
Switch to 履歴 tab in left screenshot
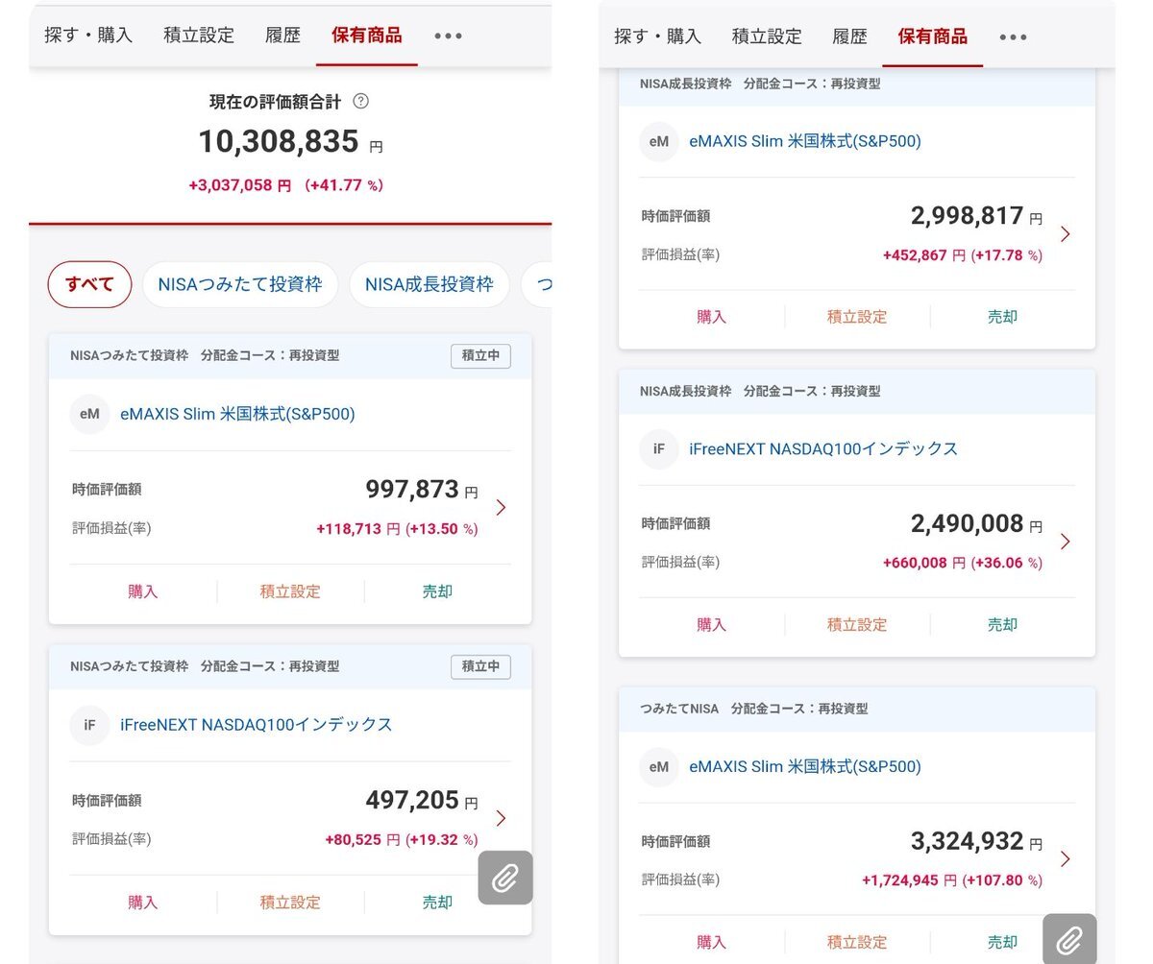pos(282,36)
